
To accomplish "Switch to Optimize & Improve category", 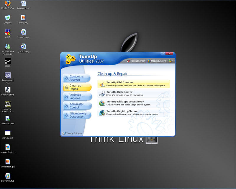I will 78,97.
